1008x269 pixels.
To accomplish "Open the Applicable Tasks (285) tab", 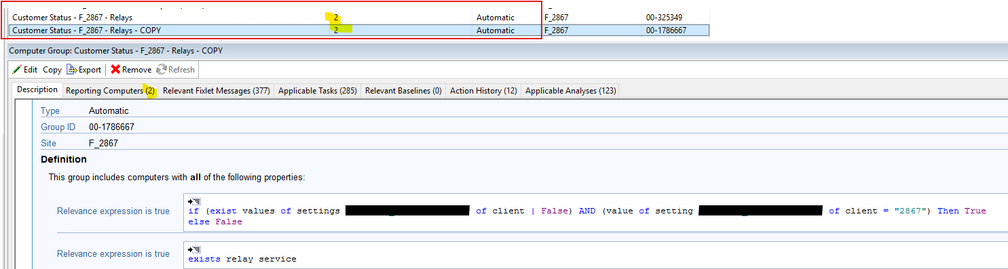I will coord(318,91).
